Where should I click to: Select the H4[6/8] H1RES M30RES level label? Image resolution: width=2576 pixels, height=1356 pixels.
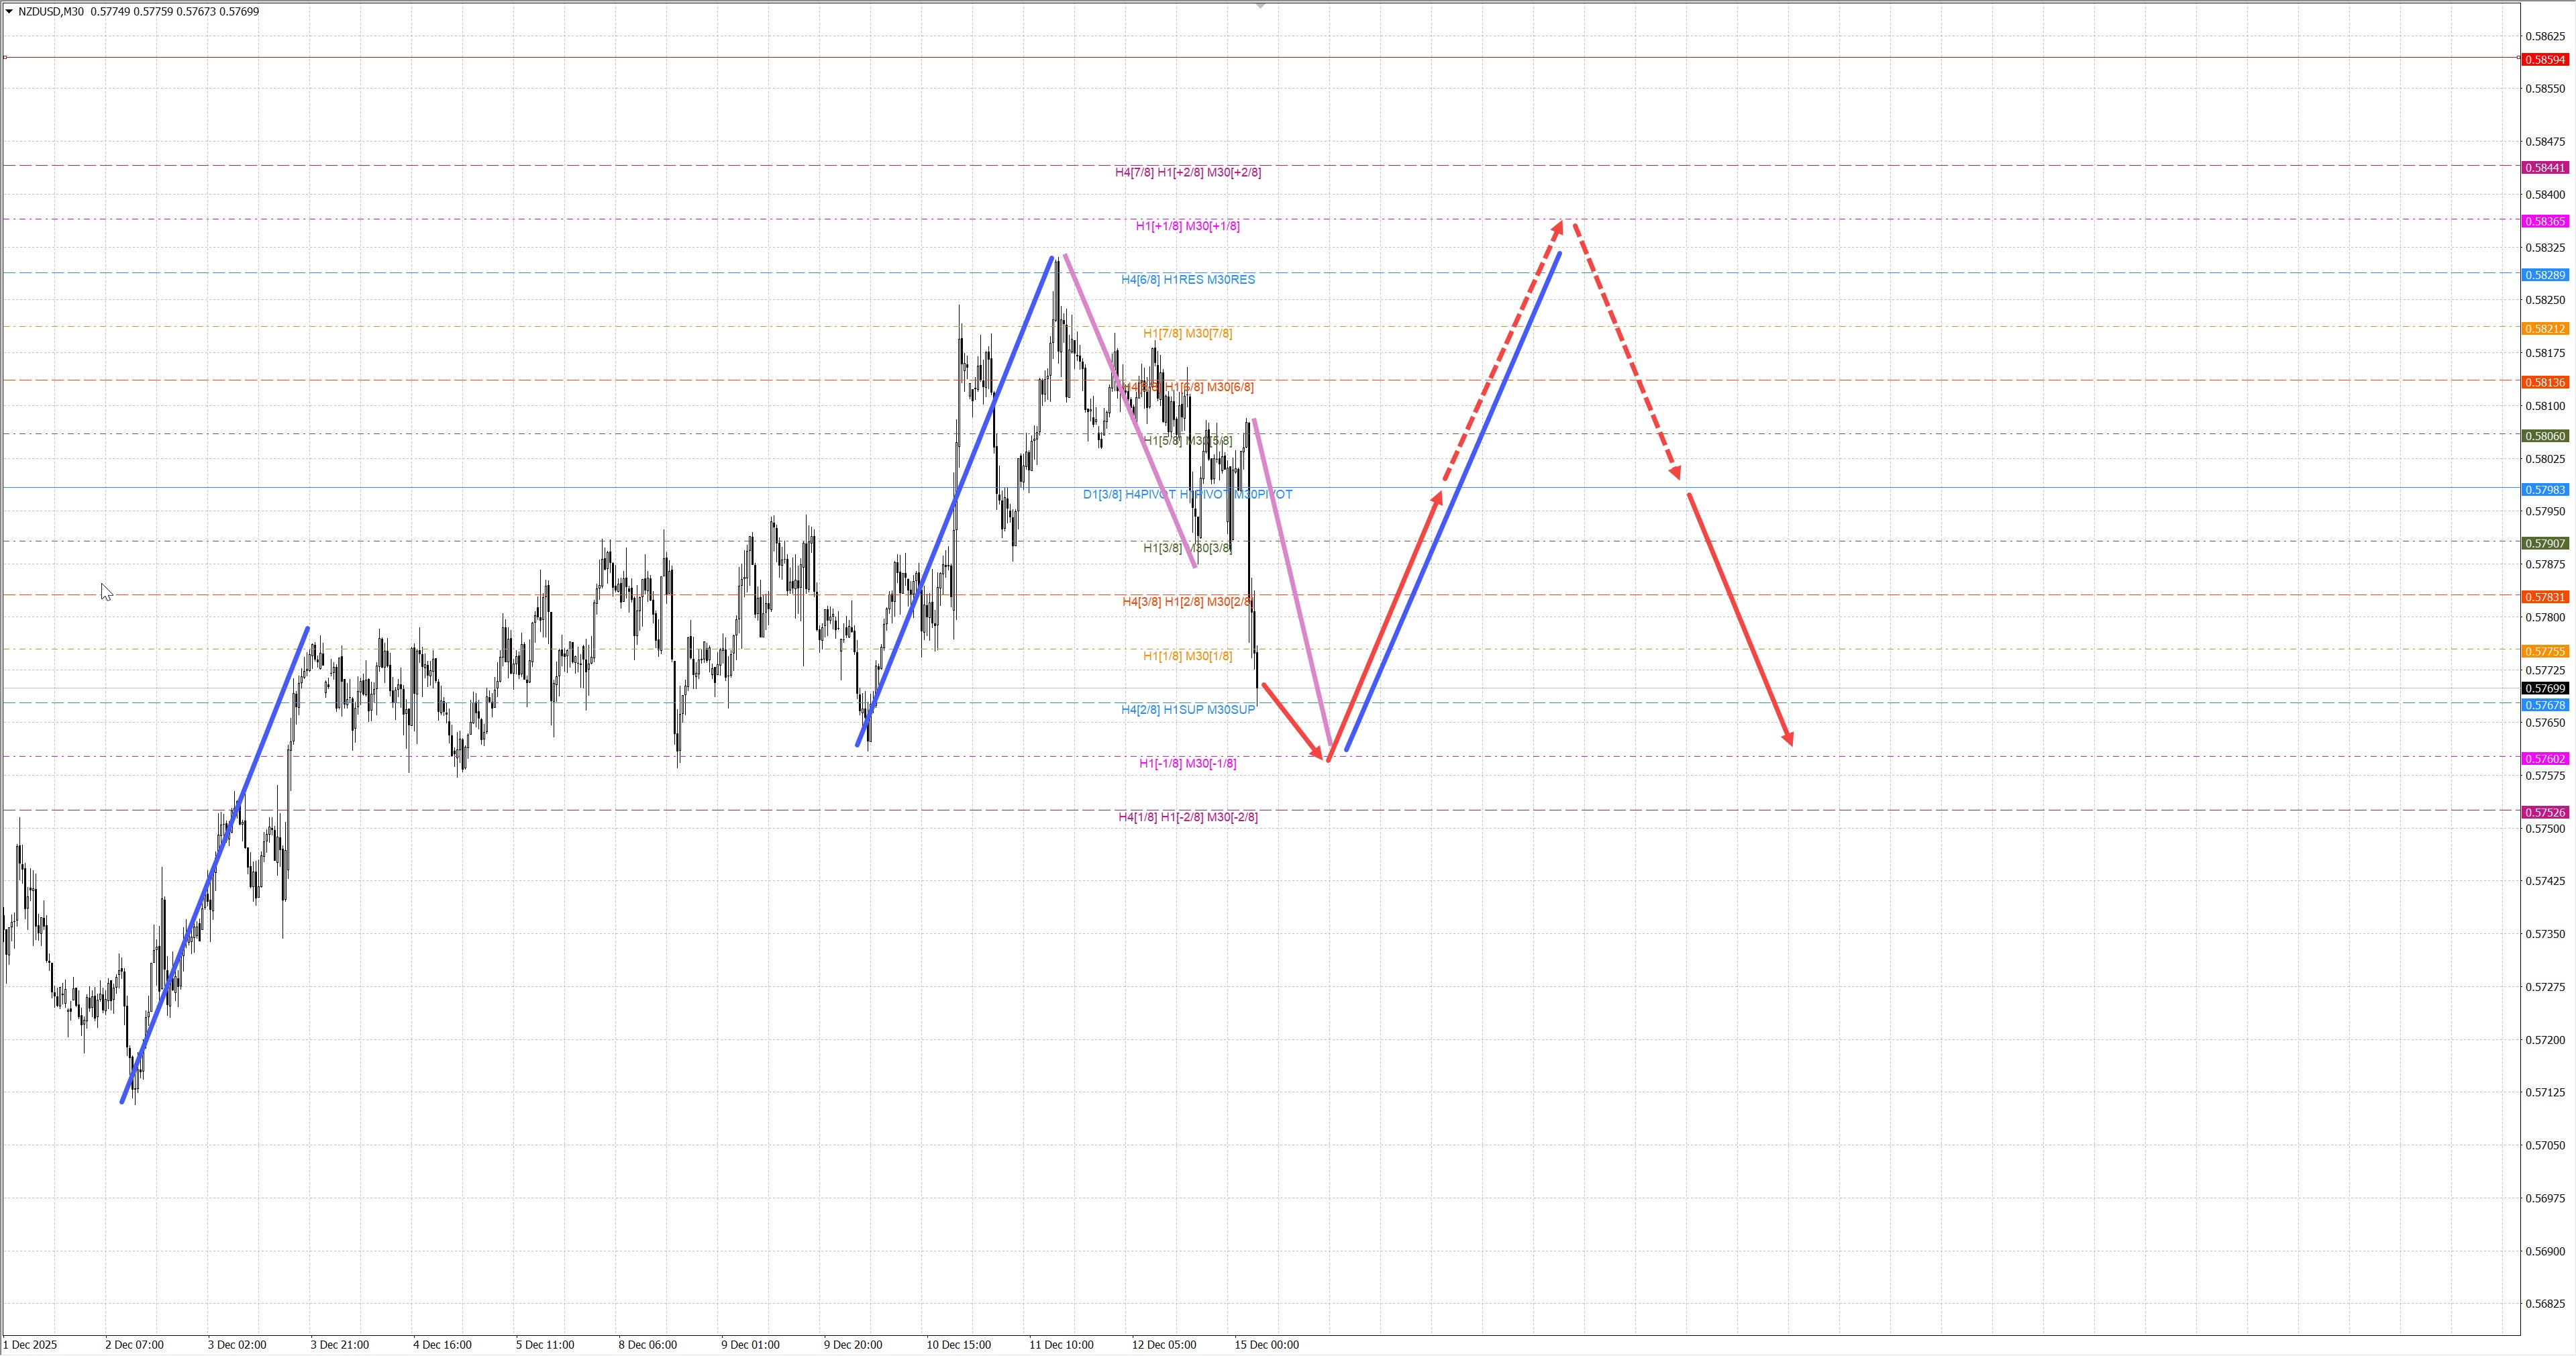[x=1187, y=280]
